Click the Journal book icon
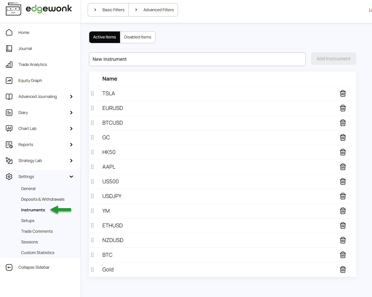The image size is (372, 297). [9, 49]
